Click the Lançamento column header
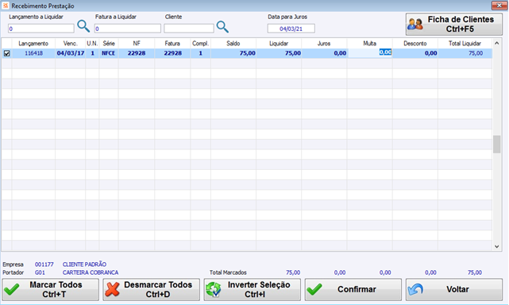509x305 pixels. [33, 44]
